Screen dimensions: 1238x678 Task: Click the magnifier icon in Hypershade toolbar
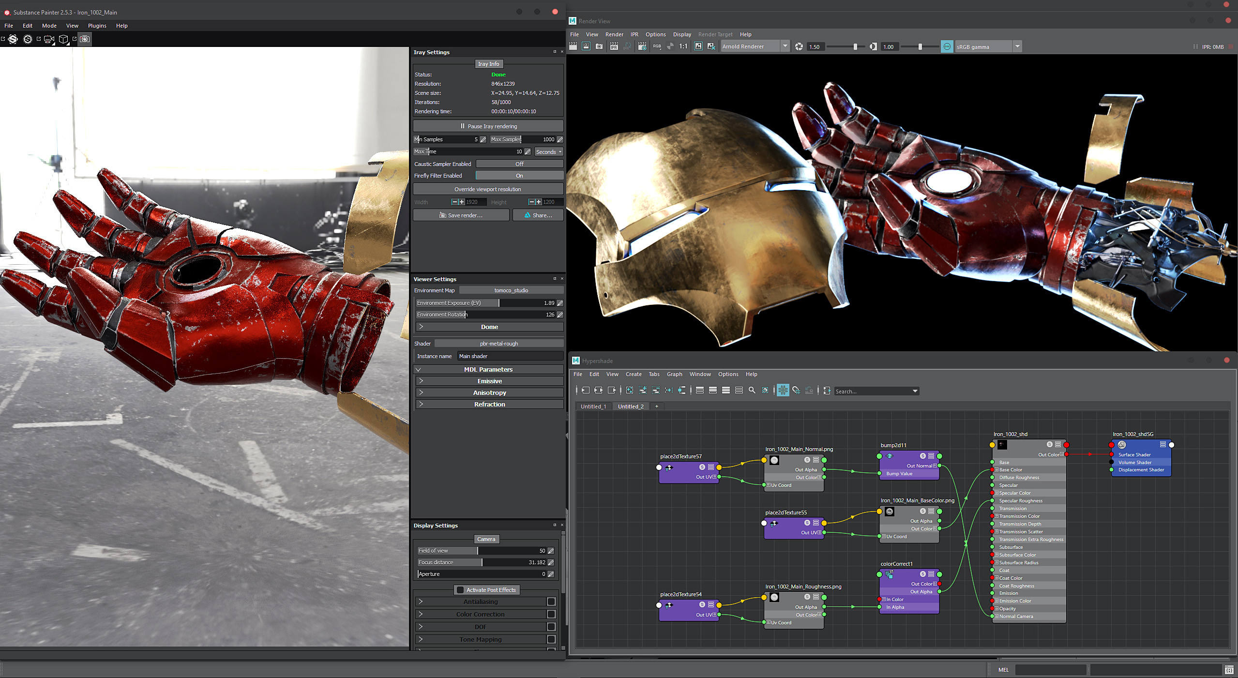click(x=752, y=390)
